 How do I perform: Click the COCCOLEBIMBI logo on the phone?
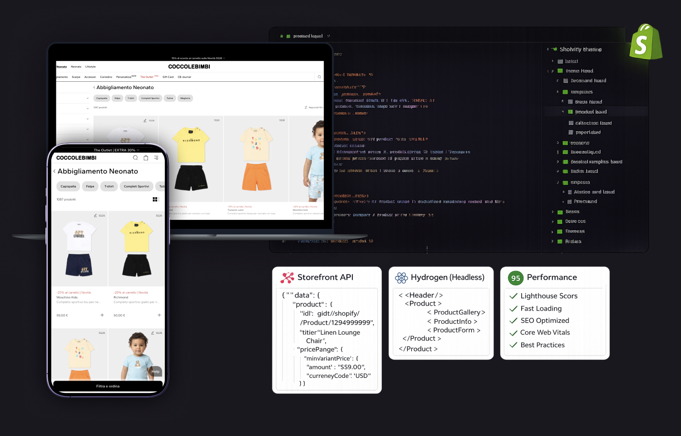(76, 158)
